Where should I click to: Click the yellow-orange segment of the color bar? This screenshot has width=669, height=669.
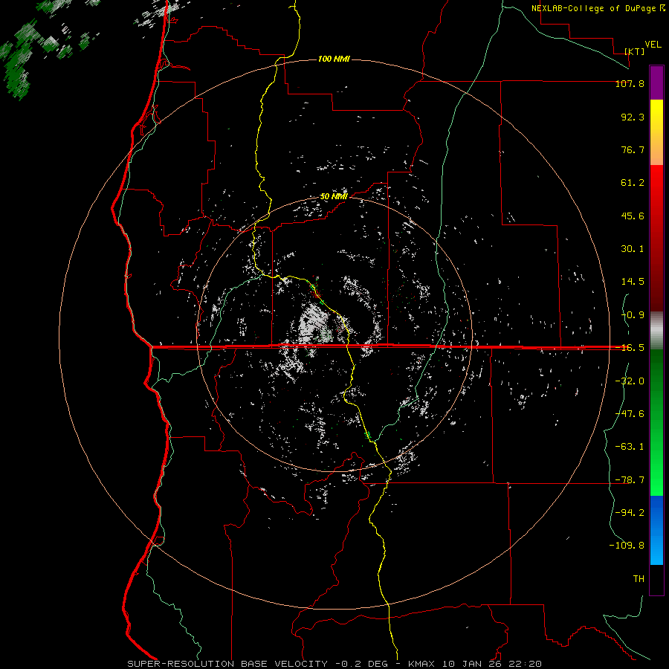656,132
